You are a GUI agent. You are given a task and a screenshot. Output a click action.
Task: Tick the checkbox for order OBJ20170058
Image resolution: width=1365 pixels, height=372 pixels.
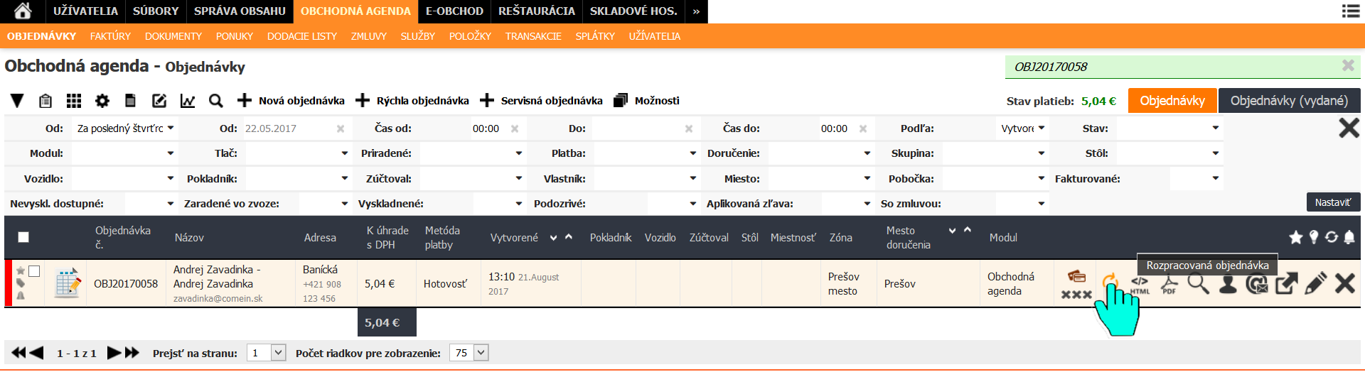pos(34,271)
